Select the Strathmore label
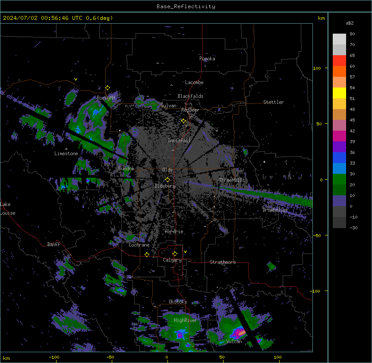Screen dimensions: 372x363 point(223,262)
